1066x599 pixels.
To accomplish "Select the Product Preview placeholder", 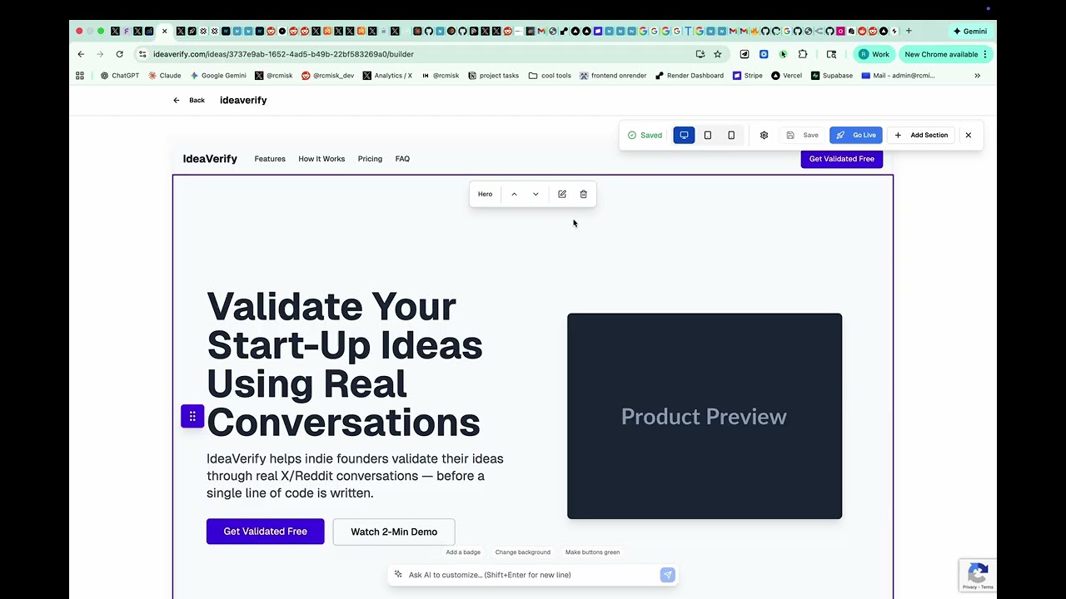I will [x=705, y=416].
